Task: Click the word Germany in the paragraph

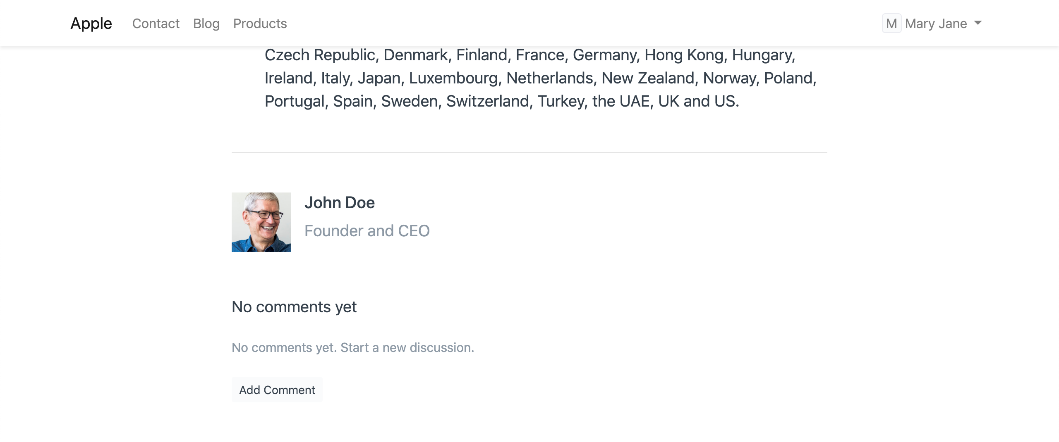Action: (604, 55)
